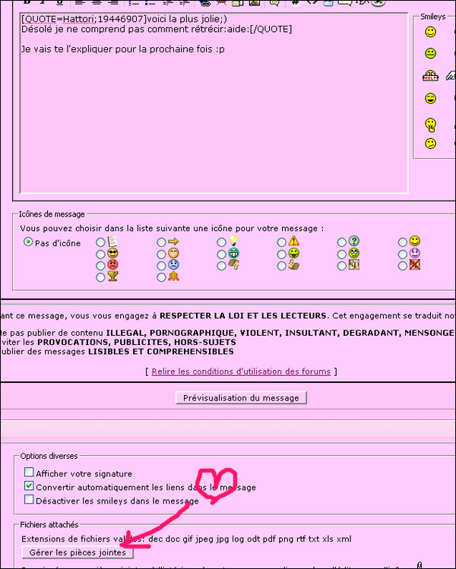
Task: Select radio button beside the green smiling face
Action: click(282, 254)
